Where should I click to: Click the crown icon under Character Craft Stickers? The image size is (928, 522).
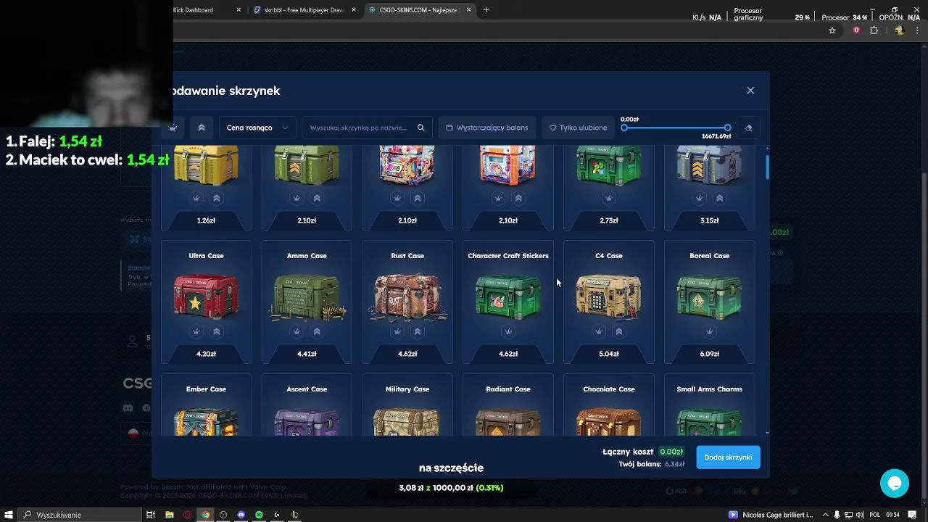pyautogui.click(x=508, y=331)
